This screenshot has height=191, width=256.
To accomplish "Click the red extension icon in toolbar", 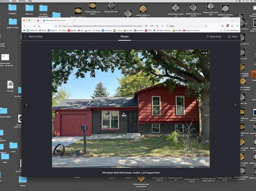I will click(x=227, y=26).
